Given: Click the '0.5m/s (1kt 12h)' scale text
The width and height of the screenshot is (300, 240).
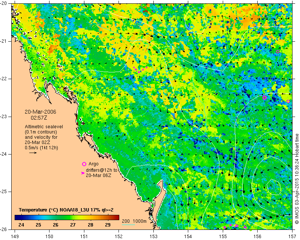Looking at the screenshot, I should pos(41,148).
